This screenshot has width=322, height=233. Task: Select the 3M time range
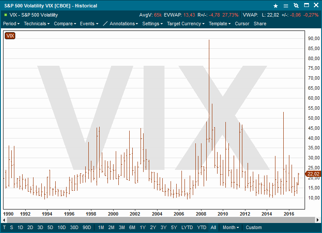coord(122,227)
